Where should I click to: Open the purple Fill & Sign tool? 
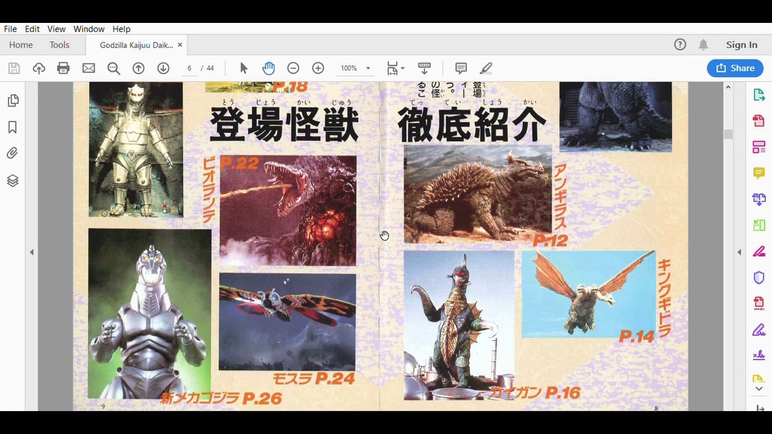[759, 330]
